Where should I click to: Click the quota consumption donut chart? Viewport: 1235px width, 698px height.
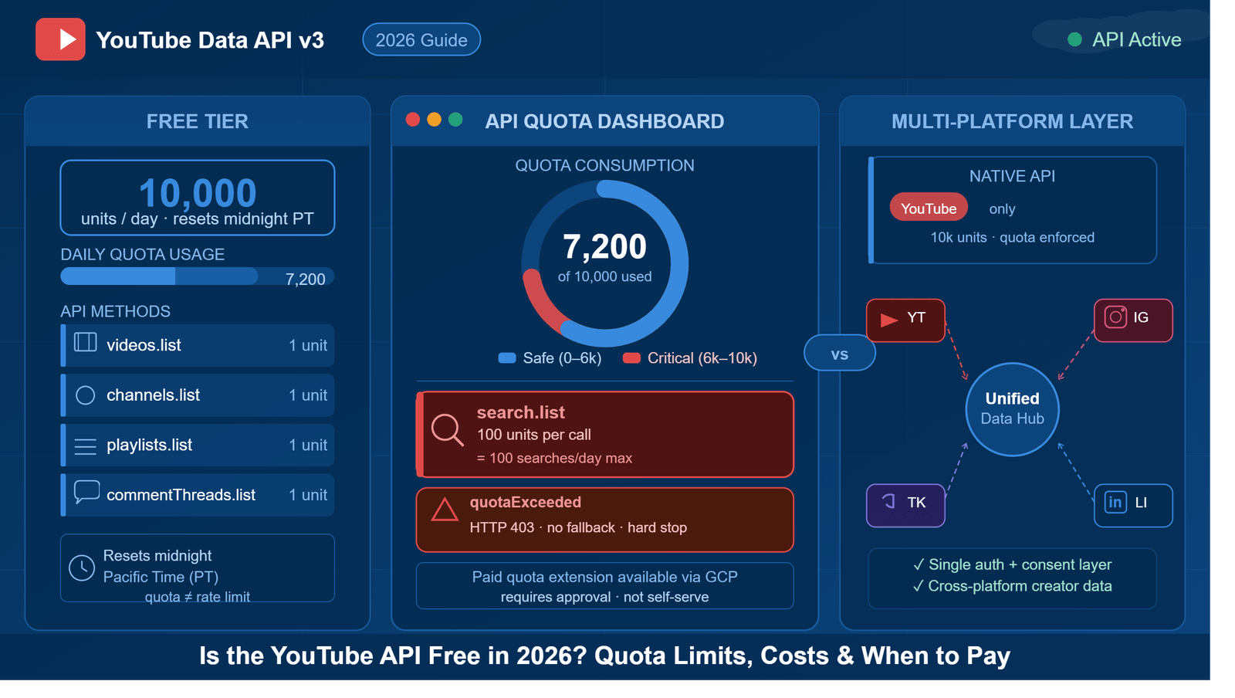(605, 263)
